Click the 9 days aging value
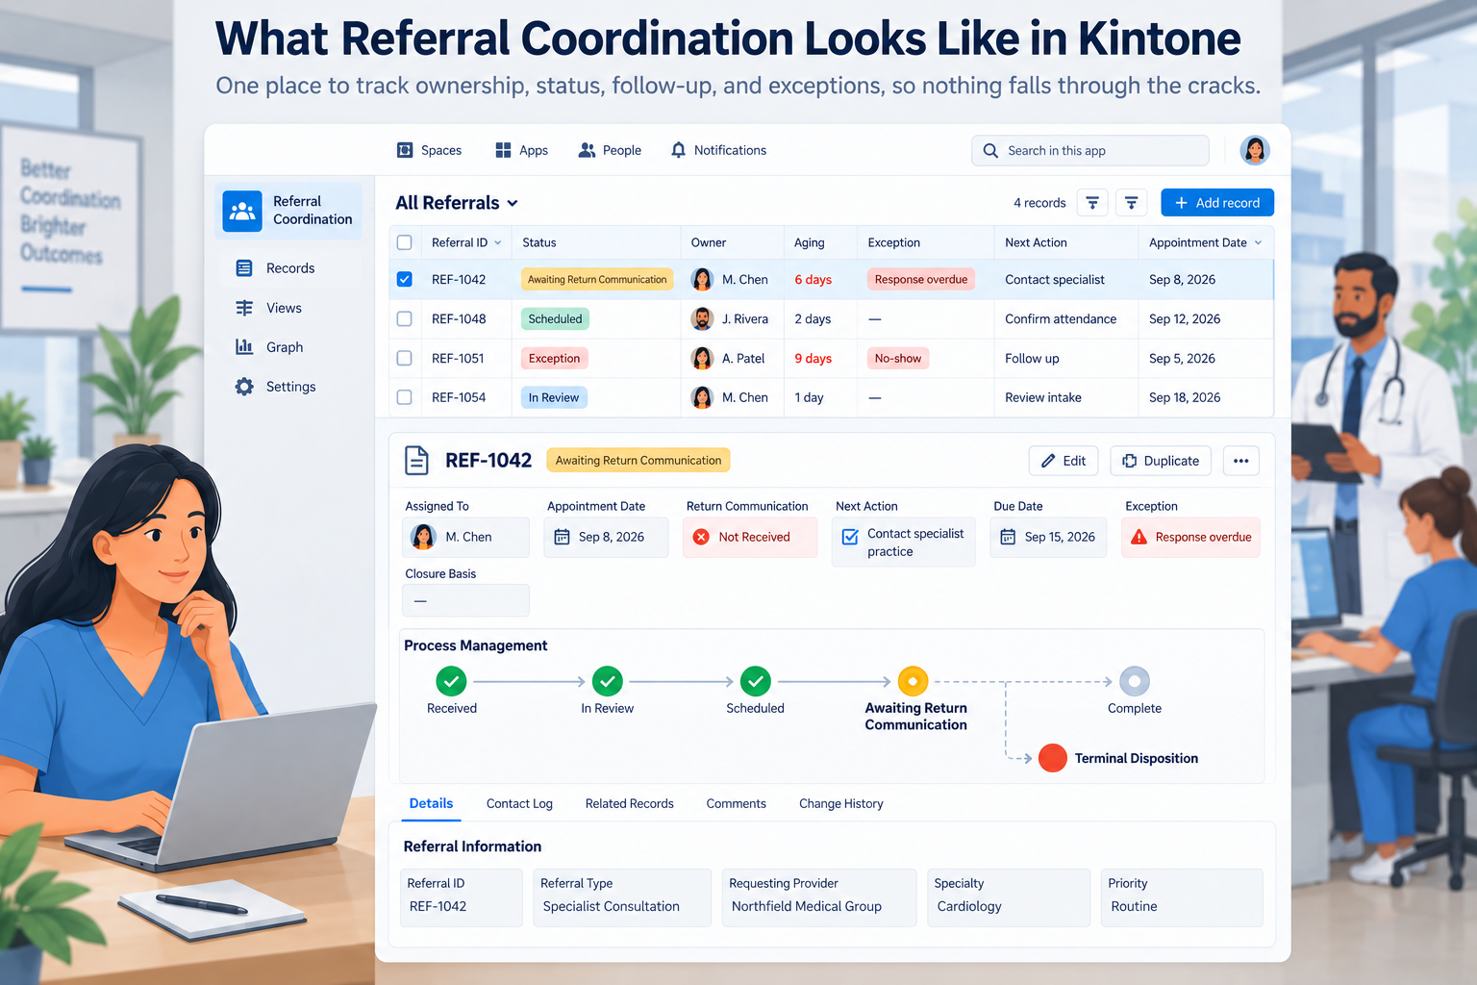The height and width of the screenshot is (985, 1477). coord(814,358)
